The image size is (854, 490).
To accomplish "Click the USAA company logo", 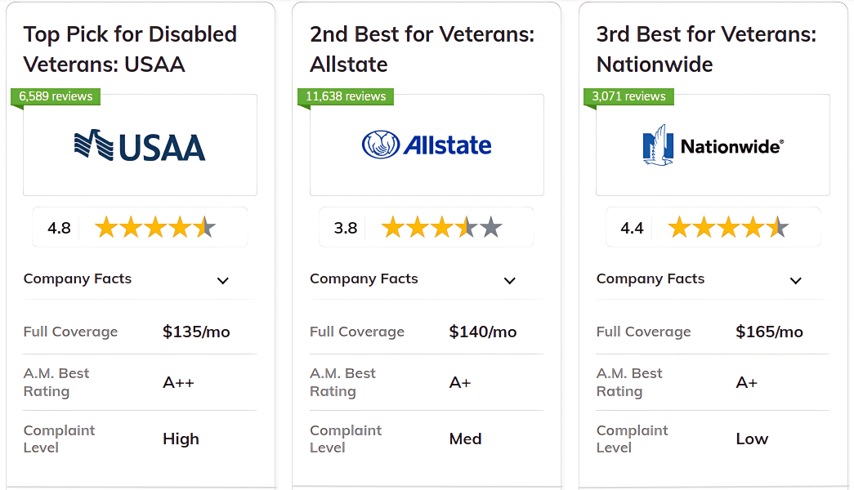I will [139, 145].
